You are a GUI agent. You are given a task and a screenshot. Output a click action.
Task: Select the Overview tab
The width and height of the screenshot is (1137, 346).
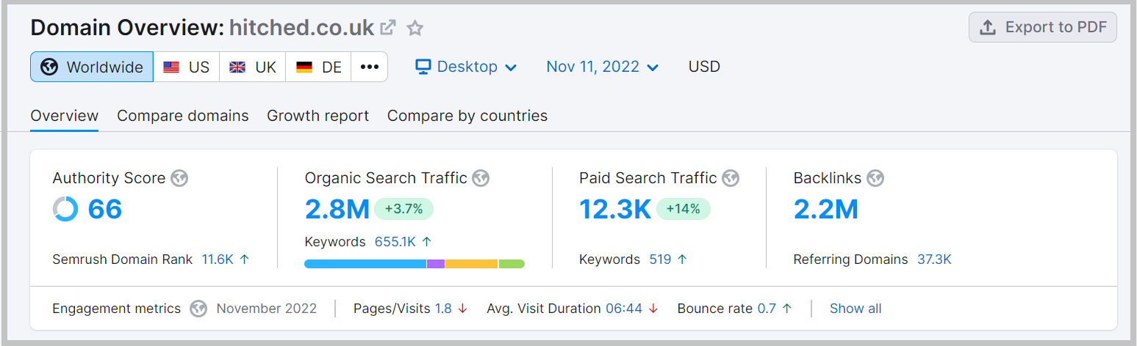coord(65,116)
